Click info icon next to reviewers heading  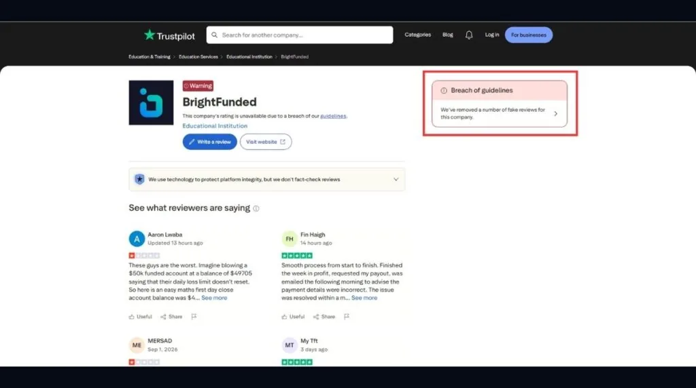256,209
